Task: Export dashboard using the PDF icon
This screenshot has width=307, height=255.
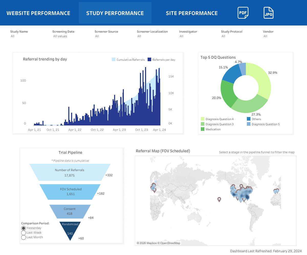Action: click(x=243, y=13)
